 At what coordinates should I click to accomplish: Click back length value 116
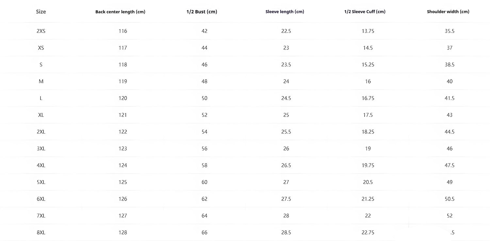click(x=123, y=31)
